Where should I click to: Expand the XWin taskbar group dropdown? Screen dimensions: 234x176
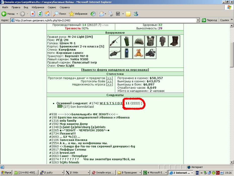(88, 173)
